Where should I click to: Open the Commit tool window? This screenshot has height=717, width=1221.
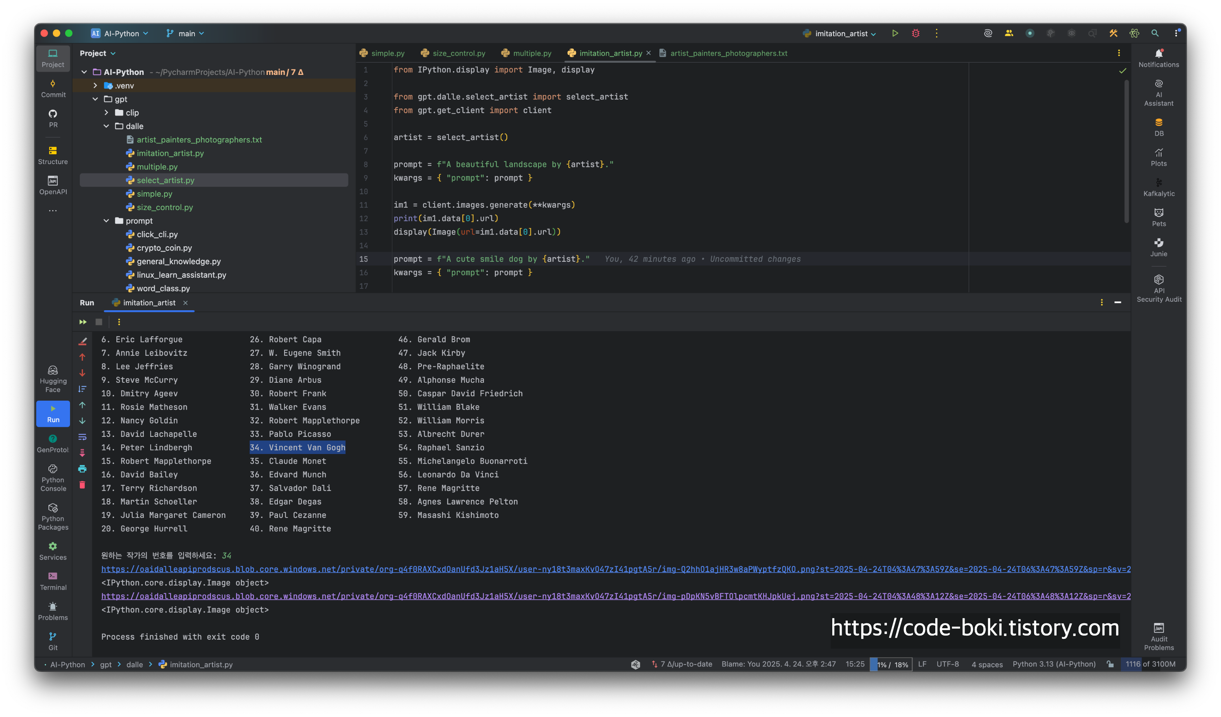[x=53, y=88]
